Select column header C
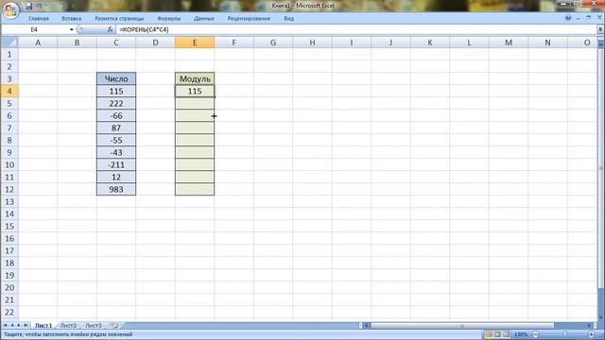The height and width of the screenshot is (340, 605). [x=116, y=42]
